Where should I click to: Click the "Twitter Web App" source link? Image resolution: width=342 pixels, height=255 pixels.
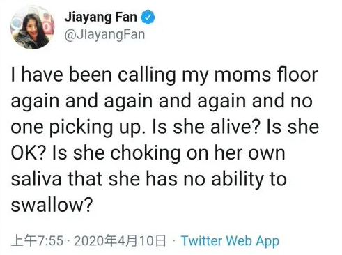coord(230,241)
